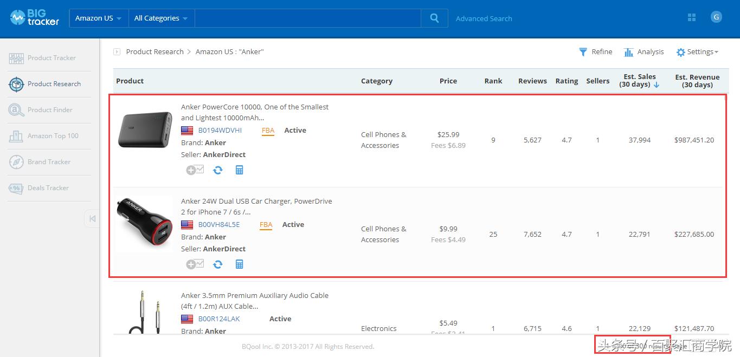Image resolution: width=740 pixels, height=357 pixels.
Task: Open the user account avatar G
Action: [716, 17]
